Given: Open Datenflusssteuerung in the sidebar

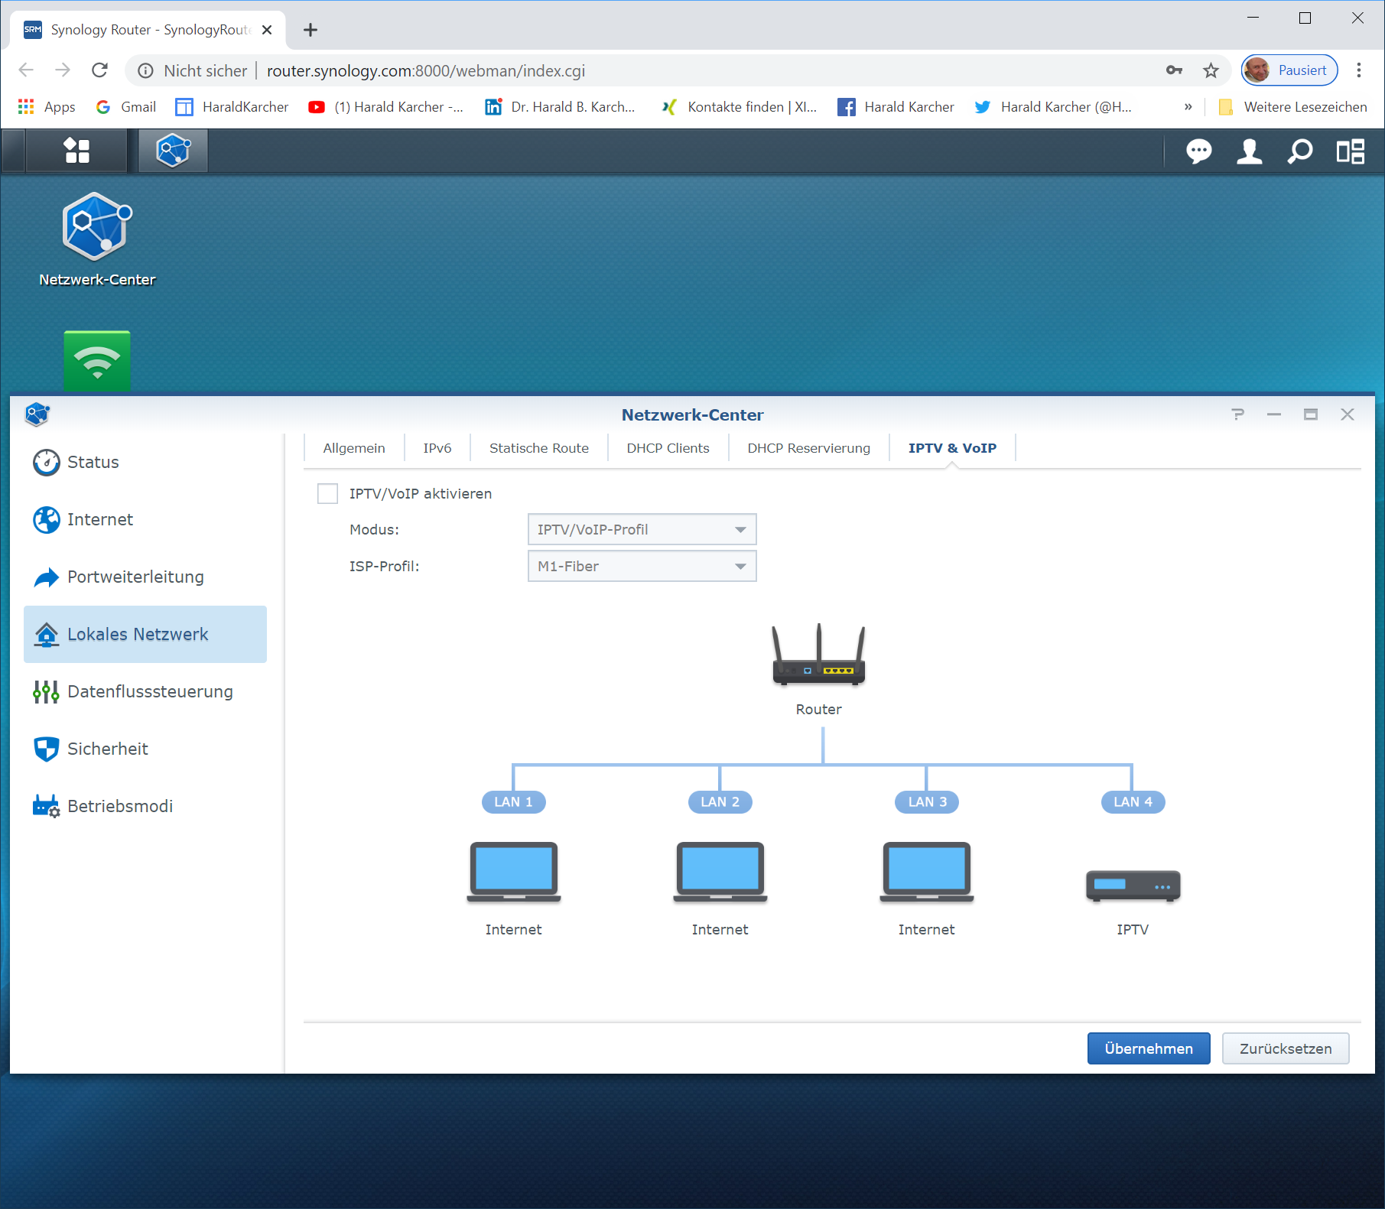Looking at the screenshot, I should pos(150,691).
